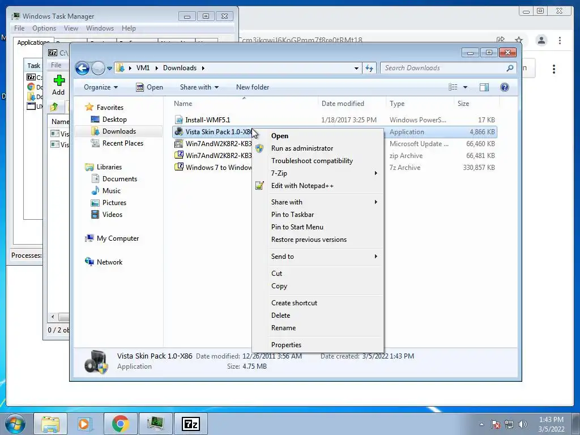Choose Copy from context menu
Image resolution: width=580 pixels, height=435 pixels.
317,286
